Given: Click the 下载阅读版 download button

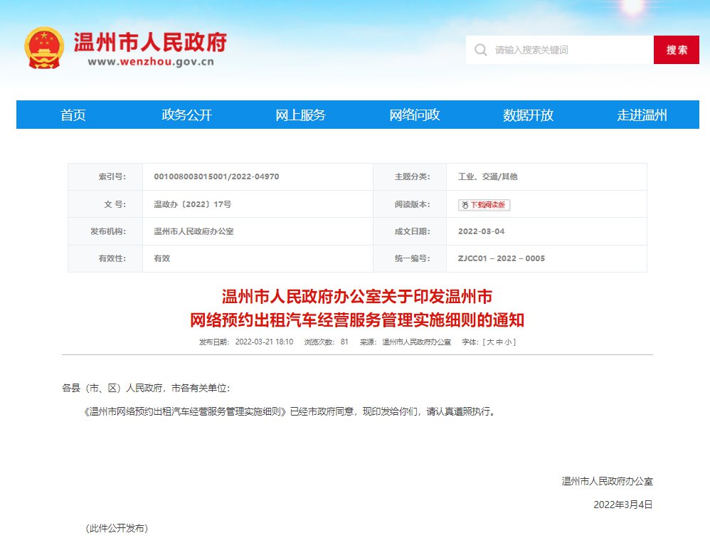Looking at the screenshot, I should coord(484,205).
